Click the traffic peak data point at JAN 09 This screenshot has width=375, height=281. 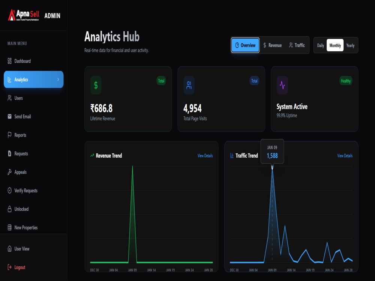tap(272, 168)
